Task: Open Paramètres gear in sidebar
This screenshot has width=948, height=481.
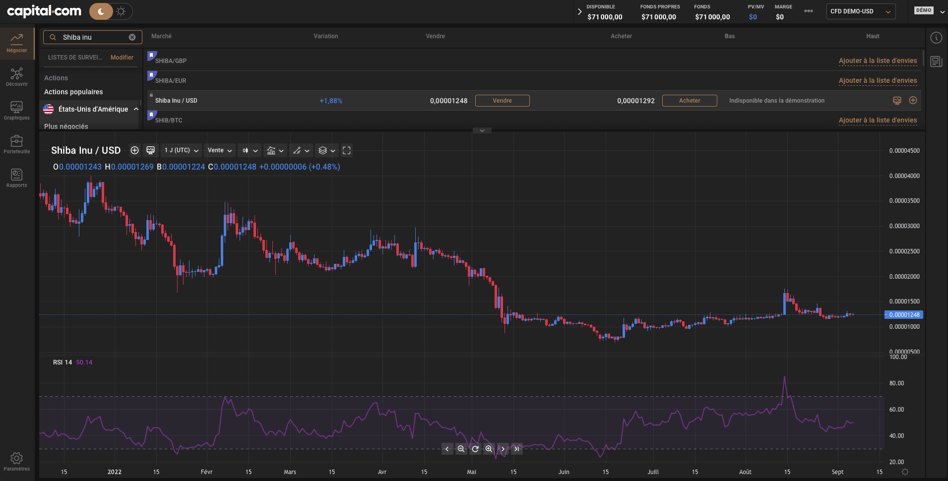Action: click(x=17, y=462)
